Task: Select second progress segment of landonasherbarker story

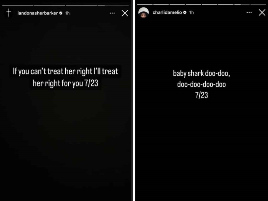Action: click(x=49, y=5)
